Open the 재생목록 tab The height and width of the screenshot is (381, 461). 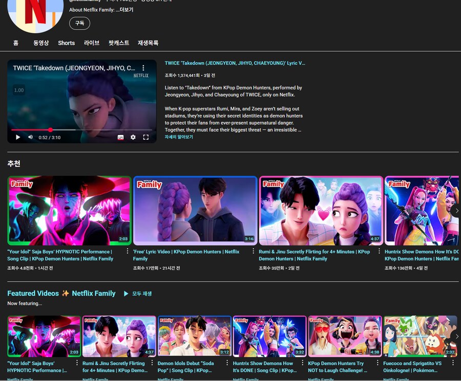(x=148, y=43)
